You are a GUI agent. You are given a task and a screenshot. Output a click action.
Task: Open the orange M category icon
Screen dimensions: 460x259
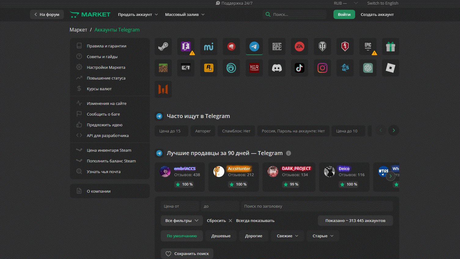(163, 89)
